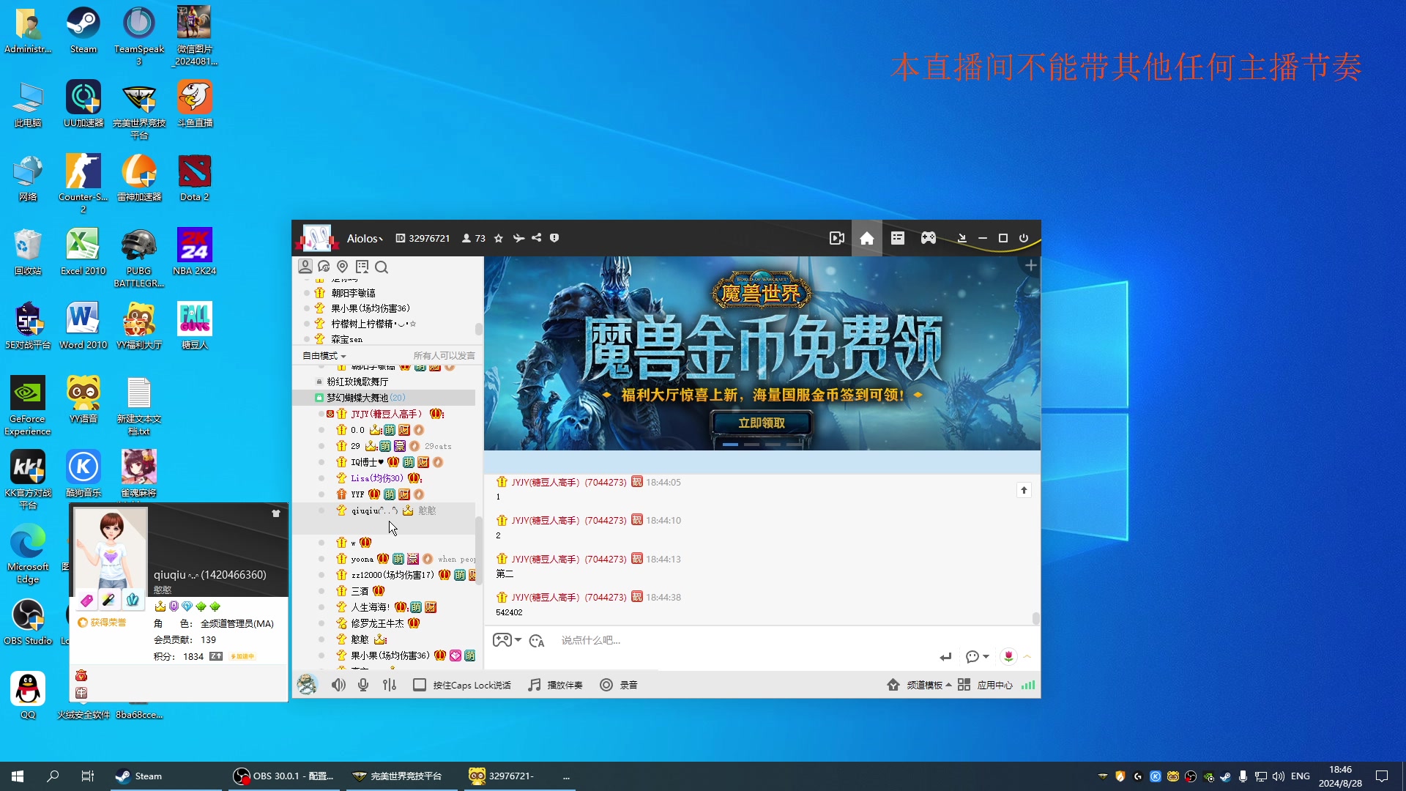
Task: Start recording with the 录音 button
Action: 619,685
